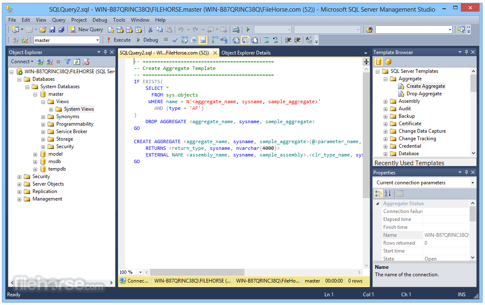
Task: Click Change Connection icon in SQL toolbar
Action: (x=25, y=40)
